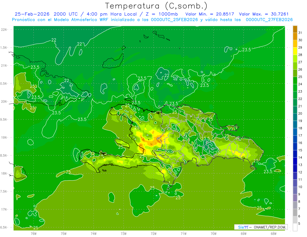Viewport: 307px width, 237px height.
Task: Click the '19N' latitude label
Action: pyautogui.click(x=4, y=138)
